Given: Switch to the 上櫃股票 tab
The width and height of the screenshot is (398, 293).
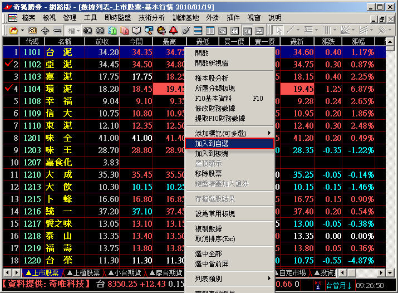Looking at the screenshot, I should [83, 273].
